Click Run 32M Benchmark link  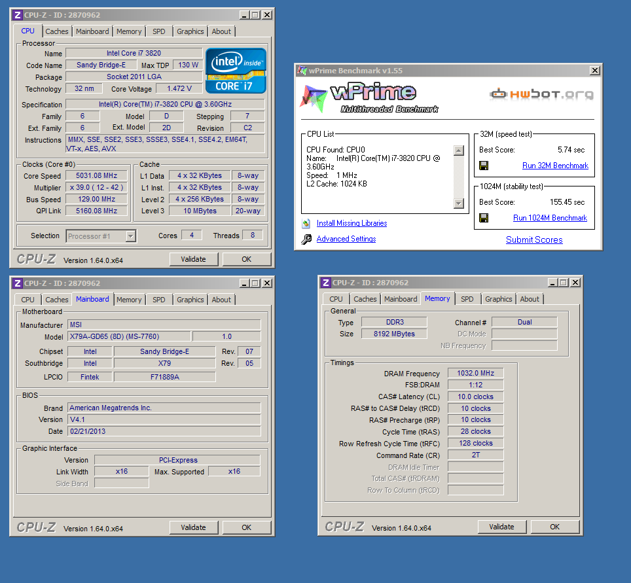click(x=555, y=166)
